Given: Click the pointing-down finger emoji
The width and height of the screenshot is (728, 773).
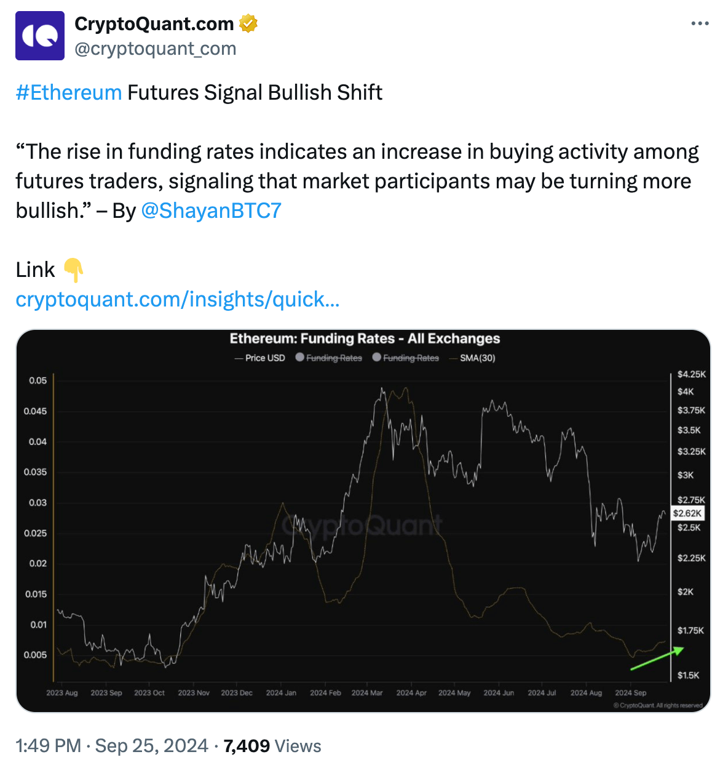Looking at the screenshot, I should (x=72, y=270).
